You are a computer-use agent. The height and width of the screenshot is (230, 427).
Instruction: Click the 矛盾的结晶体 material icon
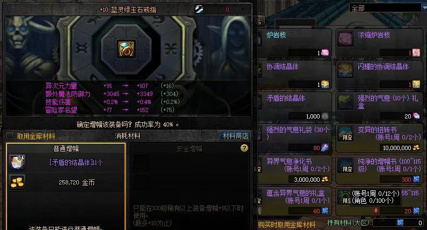point(17,162)
